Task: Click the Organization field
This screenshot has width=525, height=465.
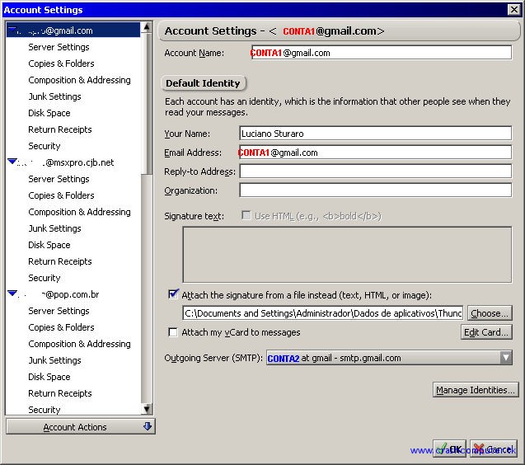Action: click(375, 190)
